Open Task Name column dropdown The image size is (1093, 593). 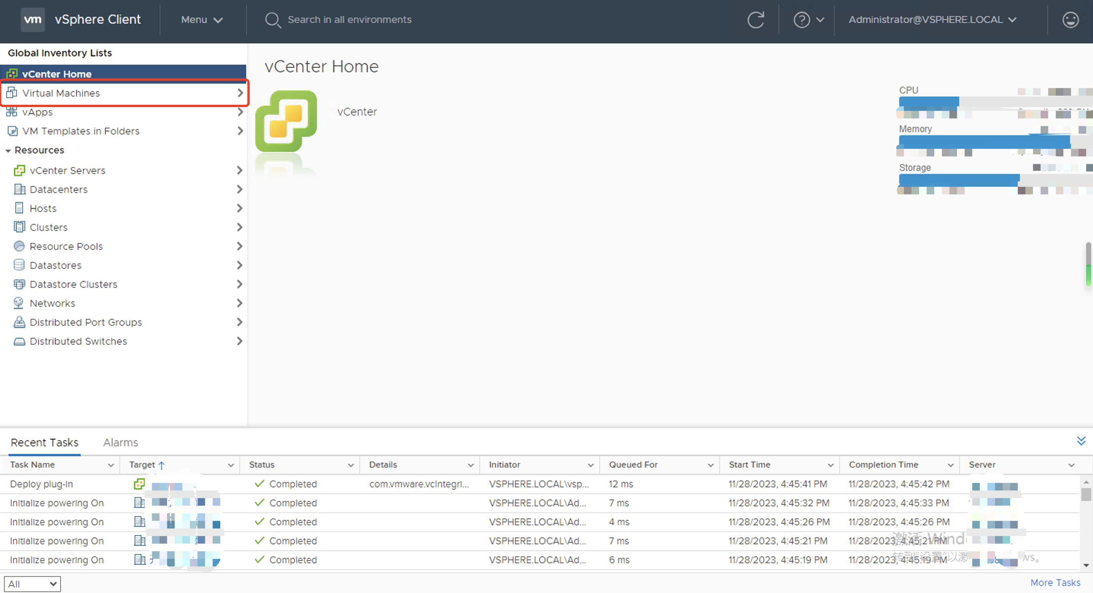pos(111,465)
